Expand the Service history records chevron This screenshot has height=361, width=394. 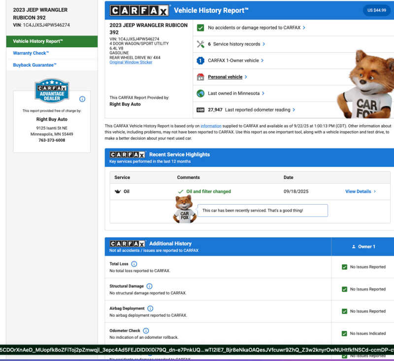[x=264, y=44]
